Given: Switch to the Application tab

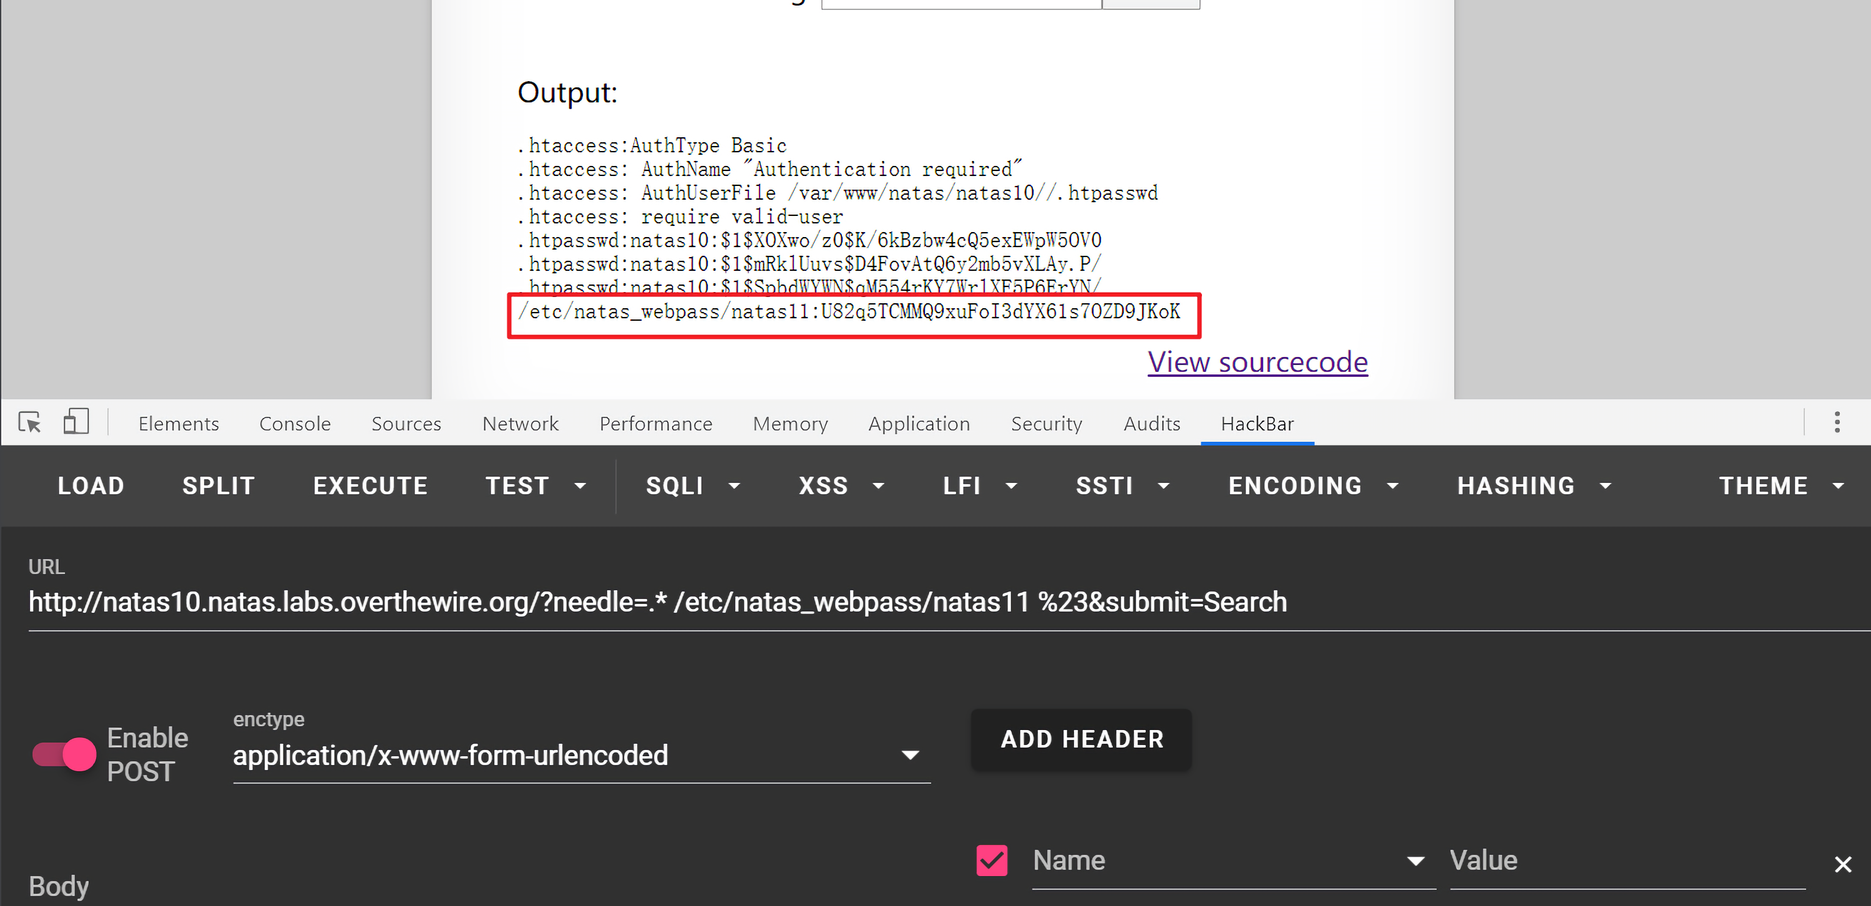Looking at the screenshot, I should (x=919, y=423).
